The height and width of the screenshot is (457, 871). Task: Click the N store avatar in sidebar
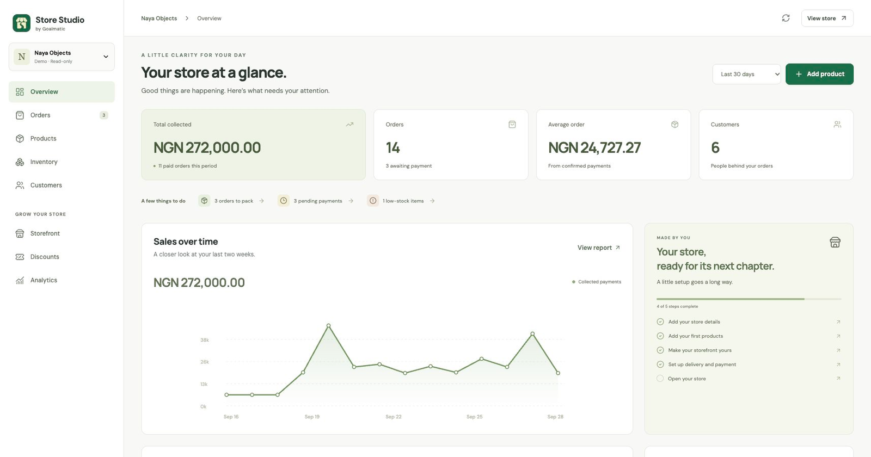(x=22, y=57)
